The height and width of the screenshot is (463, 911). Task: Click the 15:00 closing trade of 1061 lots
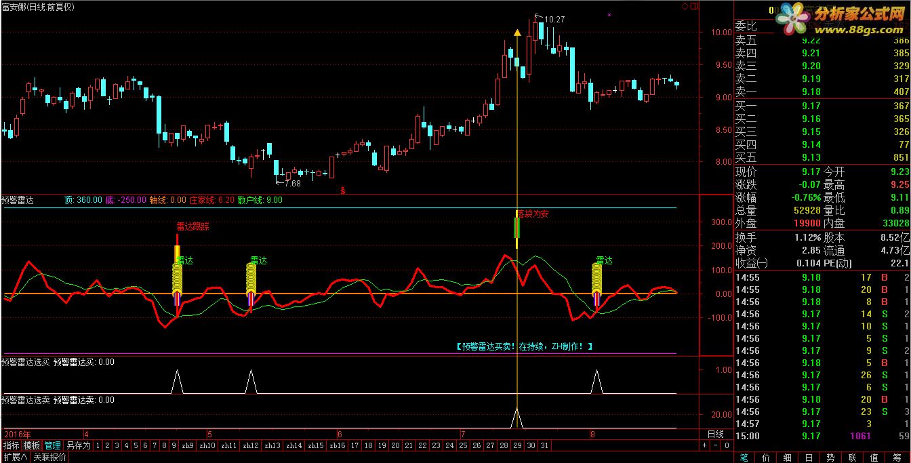point(822,436)
